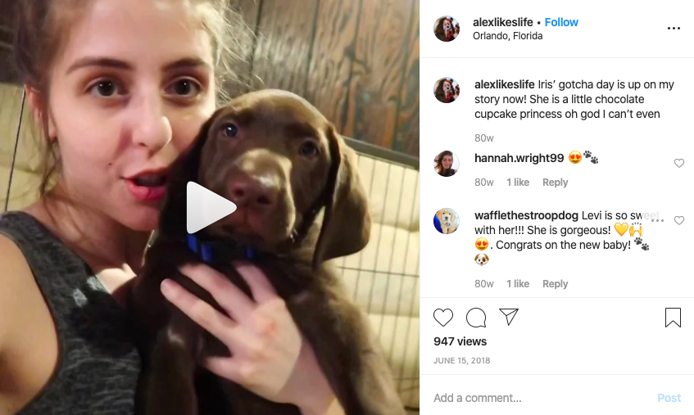The image size is (694, 415).
Task: Follow alexlikeslife
Action: pos(561,22)
